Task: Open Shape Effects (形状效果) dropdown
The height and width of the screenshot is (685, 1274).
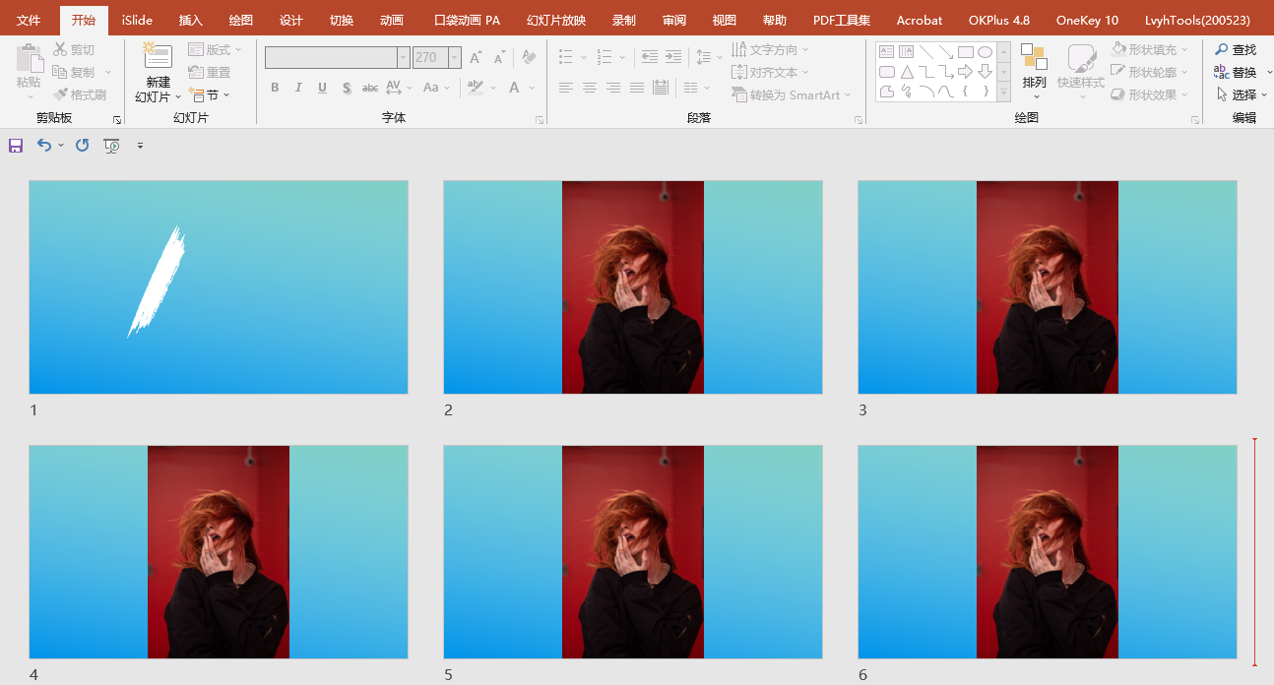Action: click(1150, 94)
